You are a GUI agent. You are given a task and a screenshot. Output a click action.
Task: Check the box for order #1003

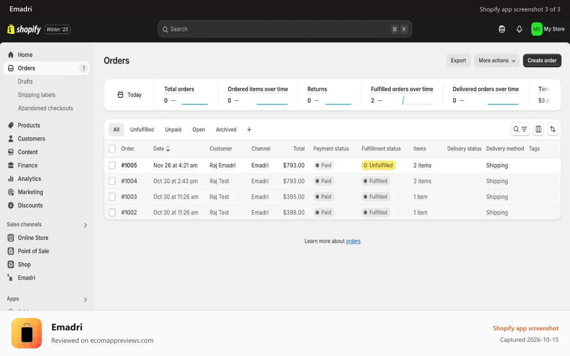pos(112,197)
